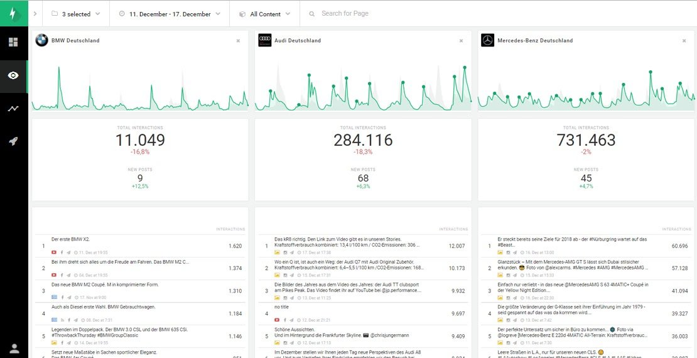Open the '3 selected' pages dropdown
Viewport: 697px width, 358px height.
[76, 14]
